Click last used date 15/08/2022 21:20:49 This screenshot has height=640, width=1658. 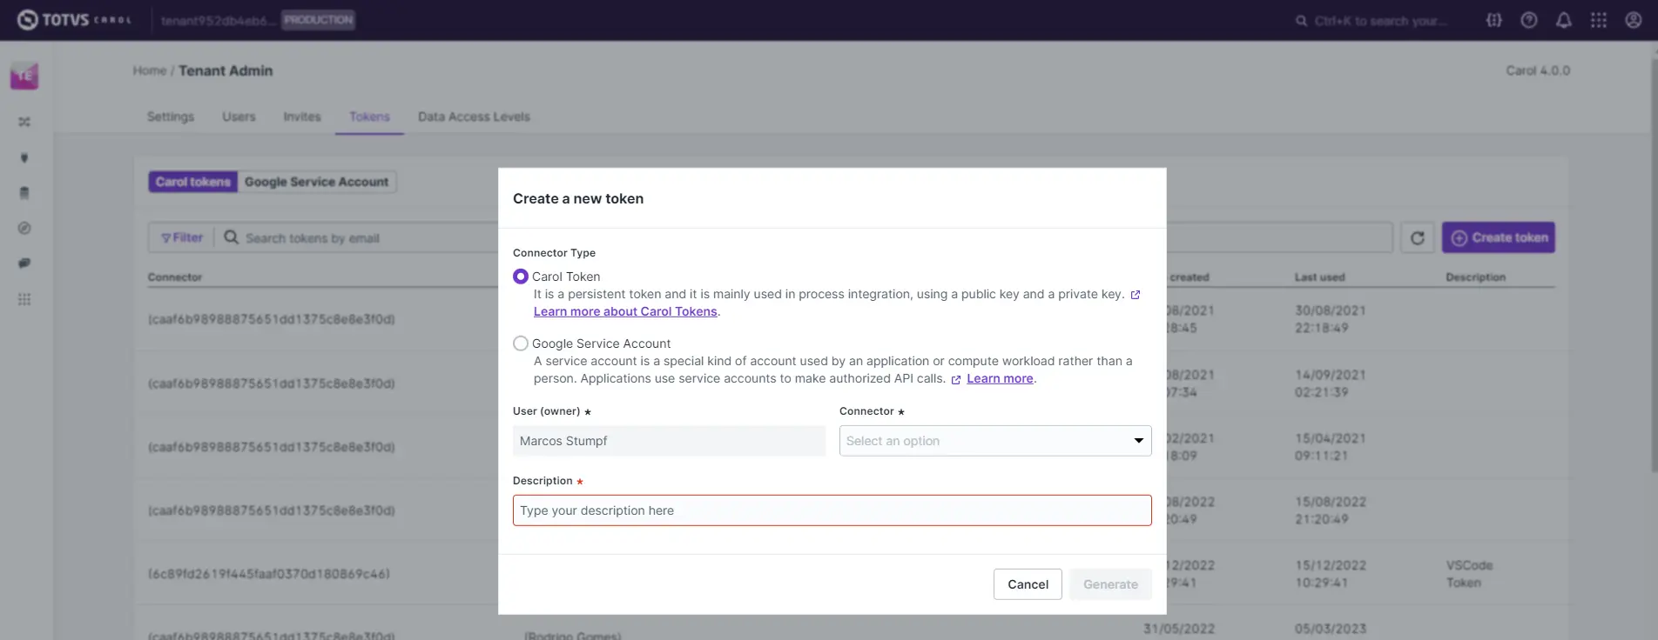(1330, 510)
